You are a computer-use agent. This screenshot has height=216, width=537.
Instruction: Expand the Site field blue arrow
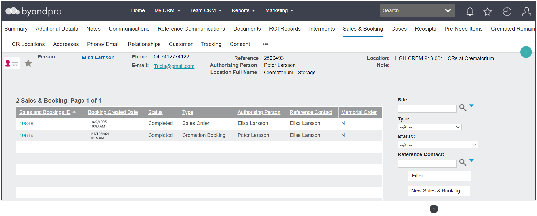(x=471, y=106)
